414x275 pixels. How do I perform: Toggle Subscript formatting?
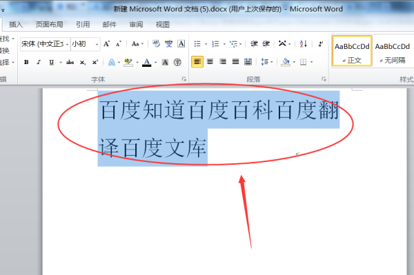pos(83,62)
